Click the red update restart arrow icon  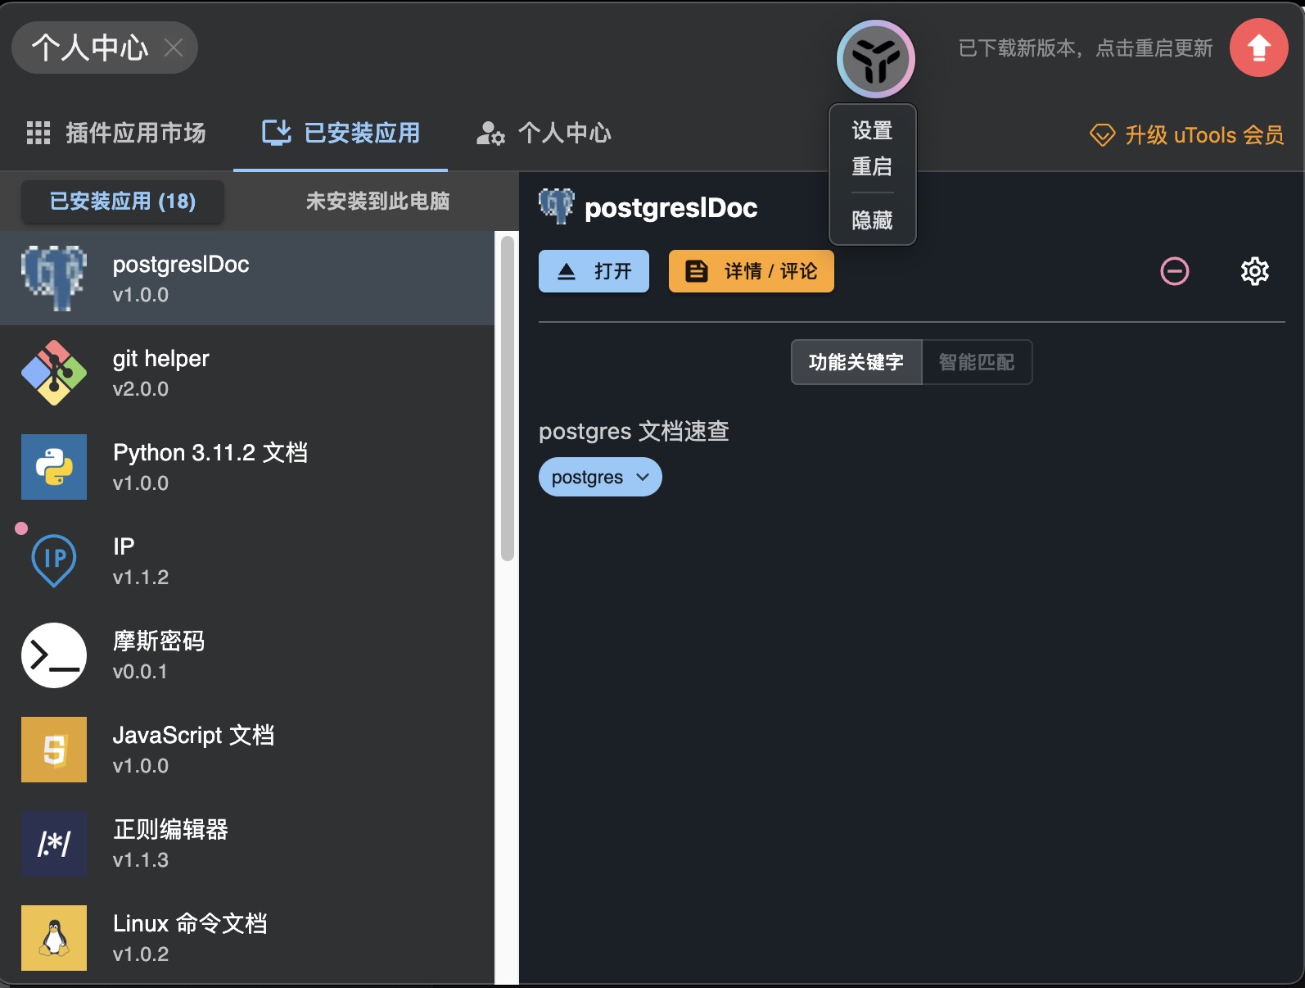click(x=1258, y=48)
